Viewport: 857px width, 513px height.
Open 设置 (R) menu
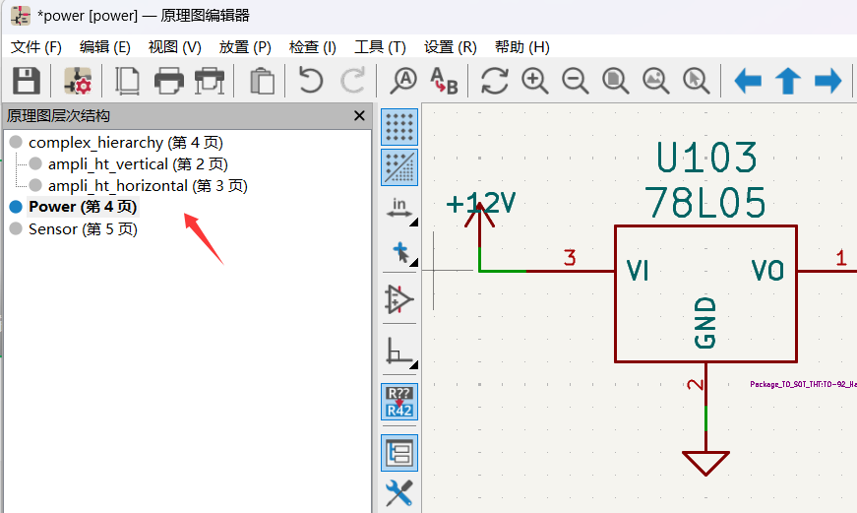pyautogui.click(x=451, y=47)
